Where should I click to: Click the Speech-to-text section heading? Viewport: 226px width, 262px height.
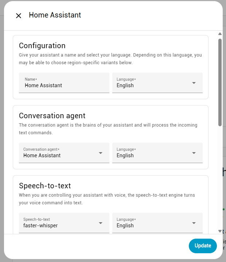click(x=45, y=186)
